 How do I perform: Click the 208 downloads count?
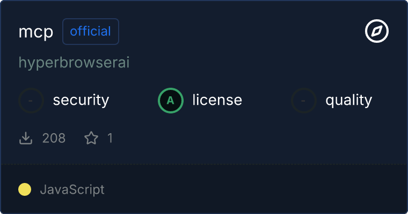[x=54, y=139]
